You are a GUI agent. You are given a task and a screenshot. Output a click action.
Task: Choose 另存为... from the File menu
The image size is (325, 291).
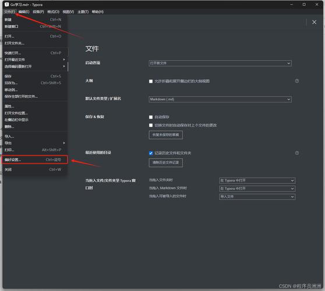tap(33, 83)
